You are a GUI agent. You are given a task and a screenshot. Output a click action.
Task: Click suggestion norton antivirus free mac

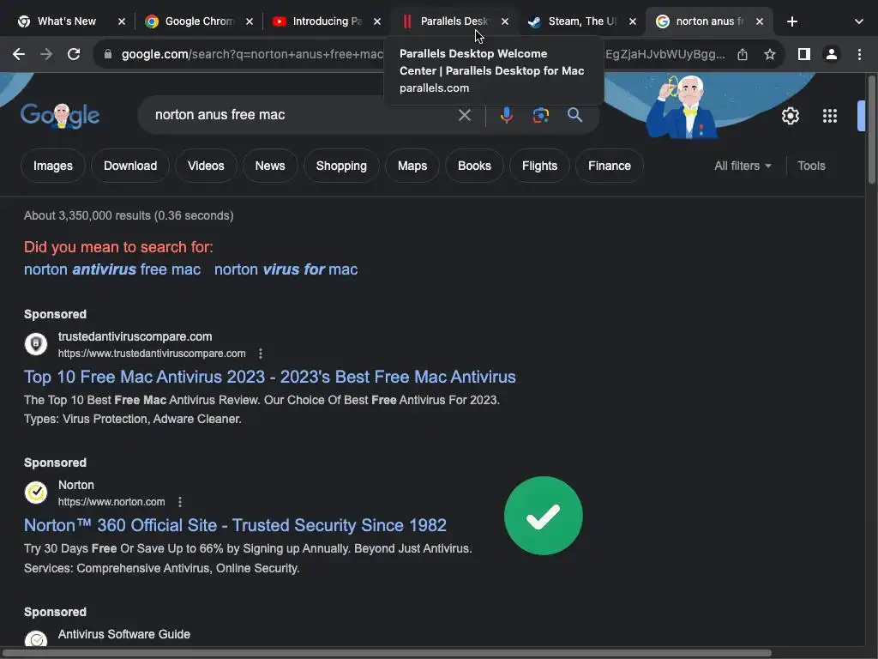coord(112,269)
